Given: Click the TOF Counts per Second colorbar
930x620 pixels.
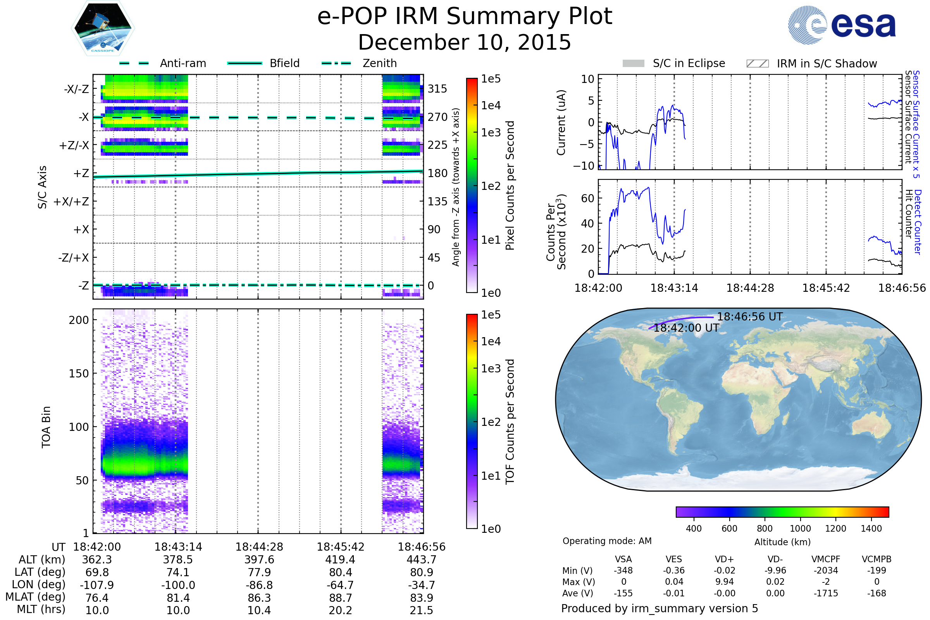Looking at the screenshot, I should point(472,421).
